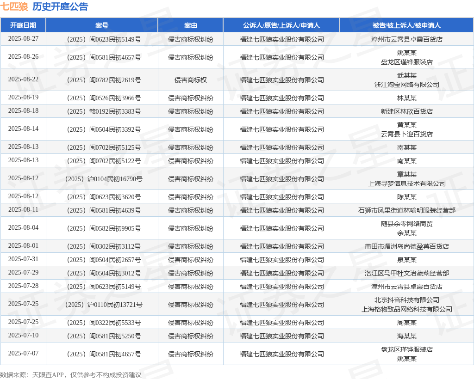Click defendant 浙江淘宝网络有限公司
474x379 pixels.
(406, 85)
